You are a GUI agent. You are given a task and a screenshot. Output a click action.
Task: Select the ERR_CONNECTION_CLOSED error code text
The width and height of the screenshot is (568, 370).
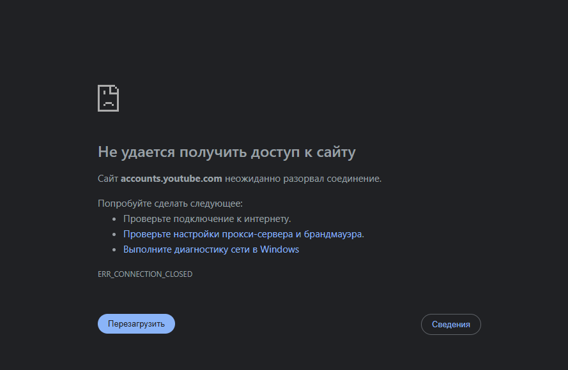point(145,274)
